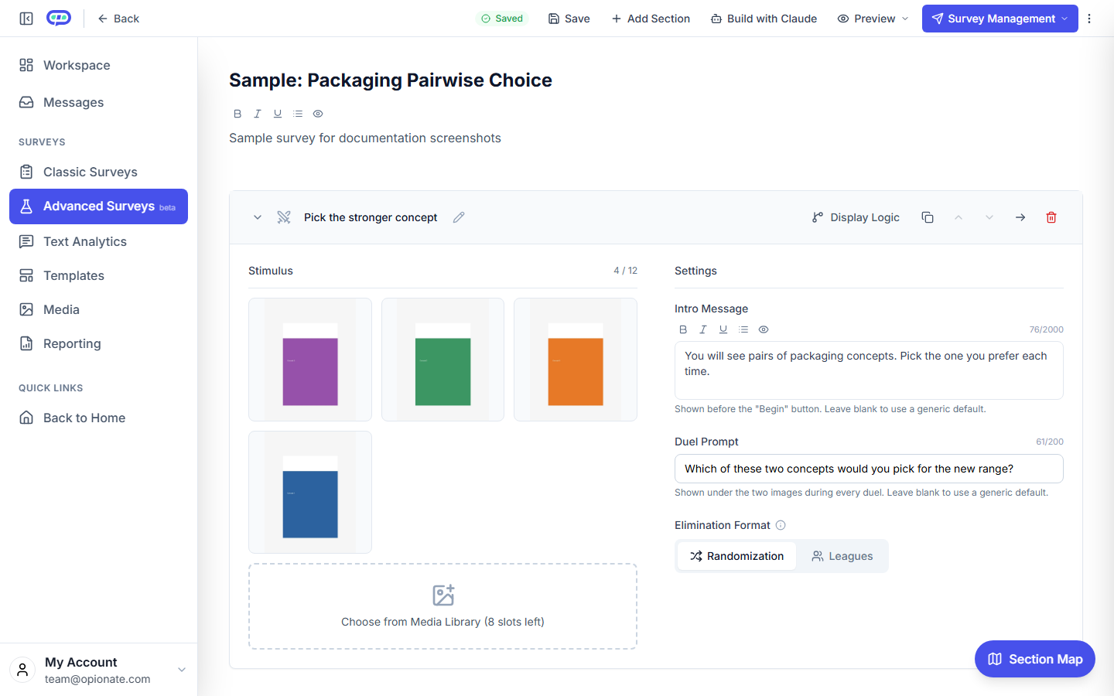Click the pairwise duel section type icon

tap(284, 217)
